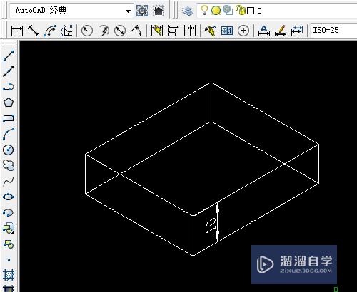357x292 pixels.
Task: Select the Aligned dimension tool
Action: click(34, 31)
